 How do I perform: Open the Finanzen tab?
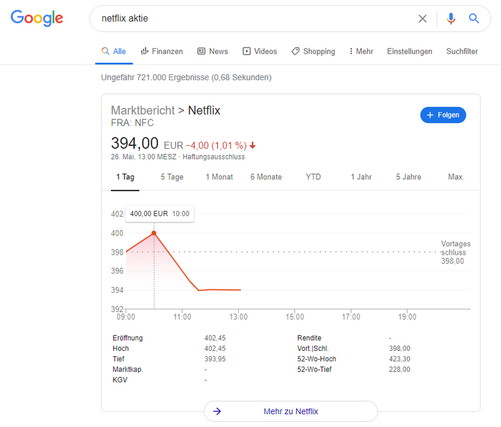point(162,51)
